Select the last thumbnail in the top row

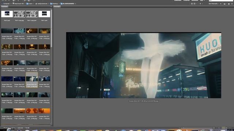[x=44, y=14]
